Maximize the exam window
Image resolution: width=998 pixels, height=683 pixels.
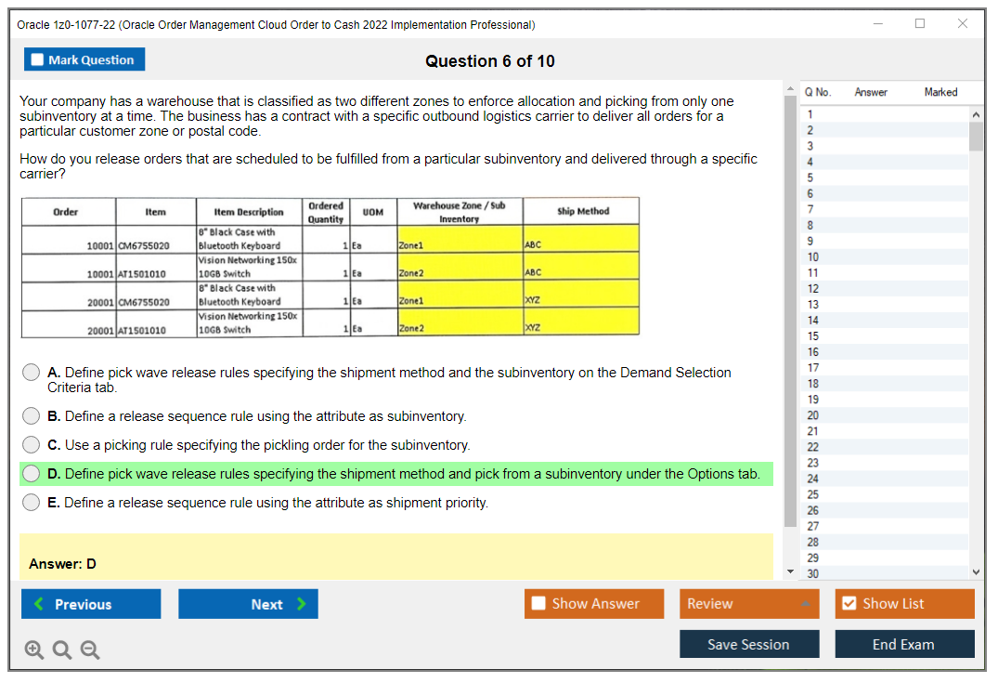920,23
